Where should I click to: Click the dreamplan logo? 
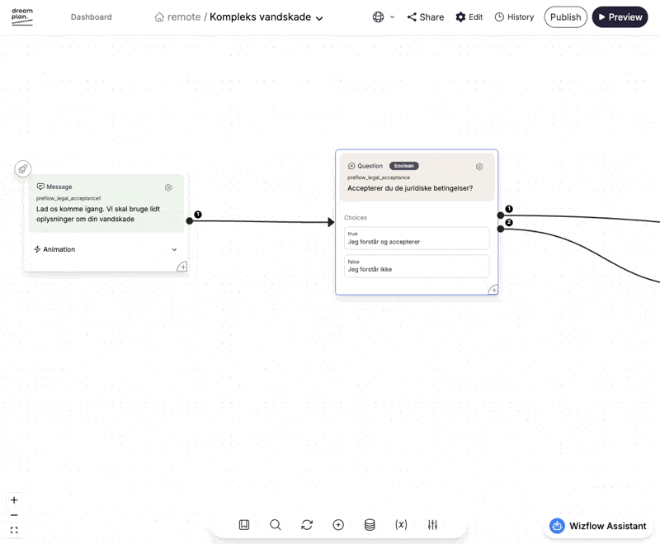pos(22,17)
